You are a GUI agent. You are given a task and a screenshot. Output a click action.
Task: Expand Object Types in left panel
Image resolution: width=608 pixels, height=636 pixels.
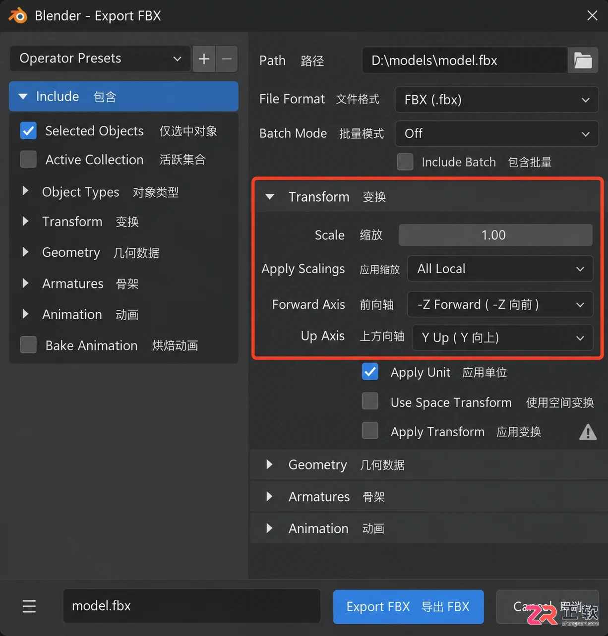point(101,192)
